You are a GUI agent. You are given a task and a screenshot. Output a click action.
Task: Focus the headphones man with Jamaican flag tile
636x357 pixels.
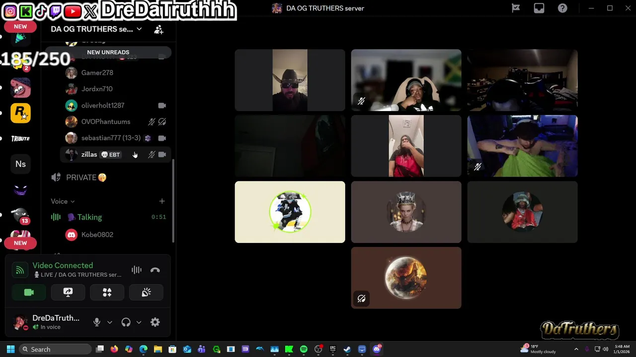pyautogui.click(x=406, y=80)
